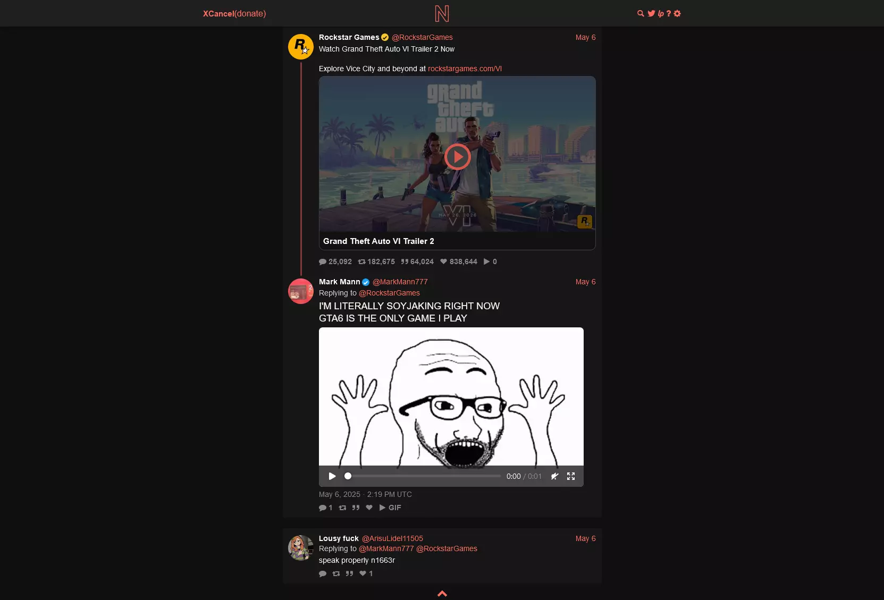
Task: Toggle fullscreen on the soyjak video
Action: pos(571,476)
